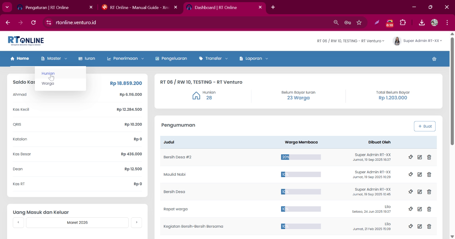Bookmark this page with star icon
The image size is (455, 239).
pos(359,22)
